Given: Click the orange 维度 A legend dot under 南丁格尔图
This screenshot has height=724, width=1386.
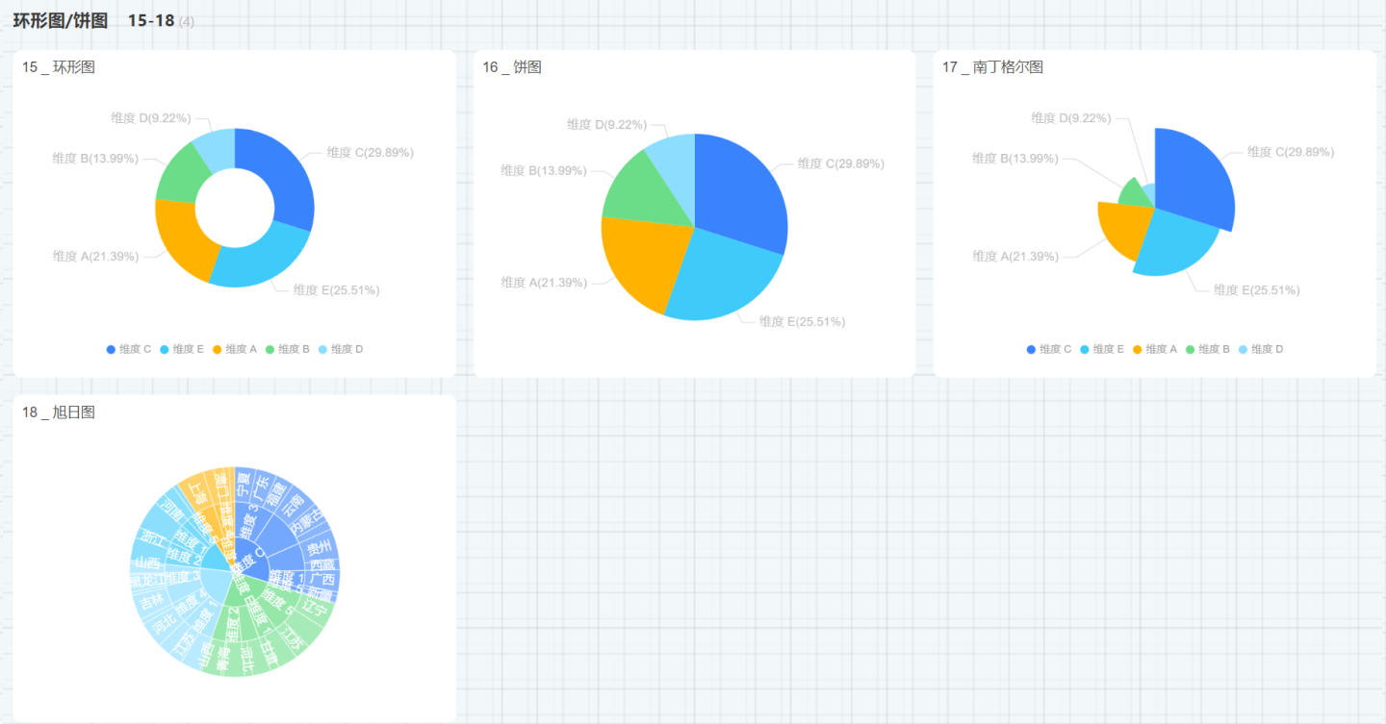Looking at the screenshot, I should [x=1138, y=349].
